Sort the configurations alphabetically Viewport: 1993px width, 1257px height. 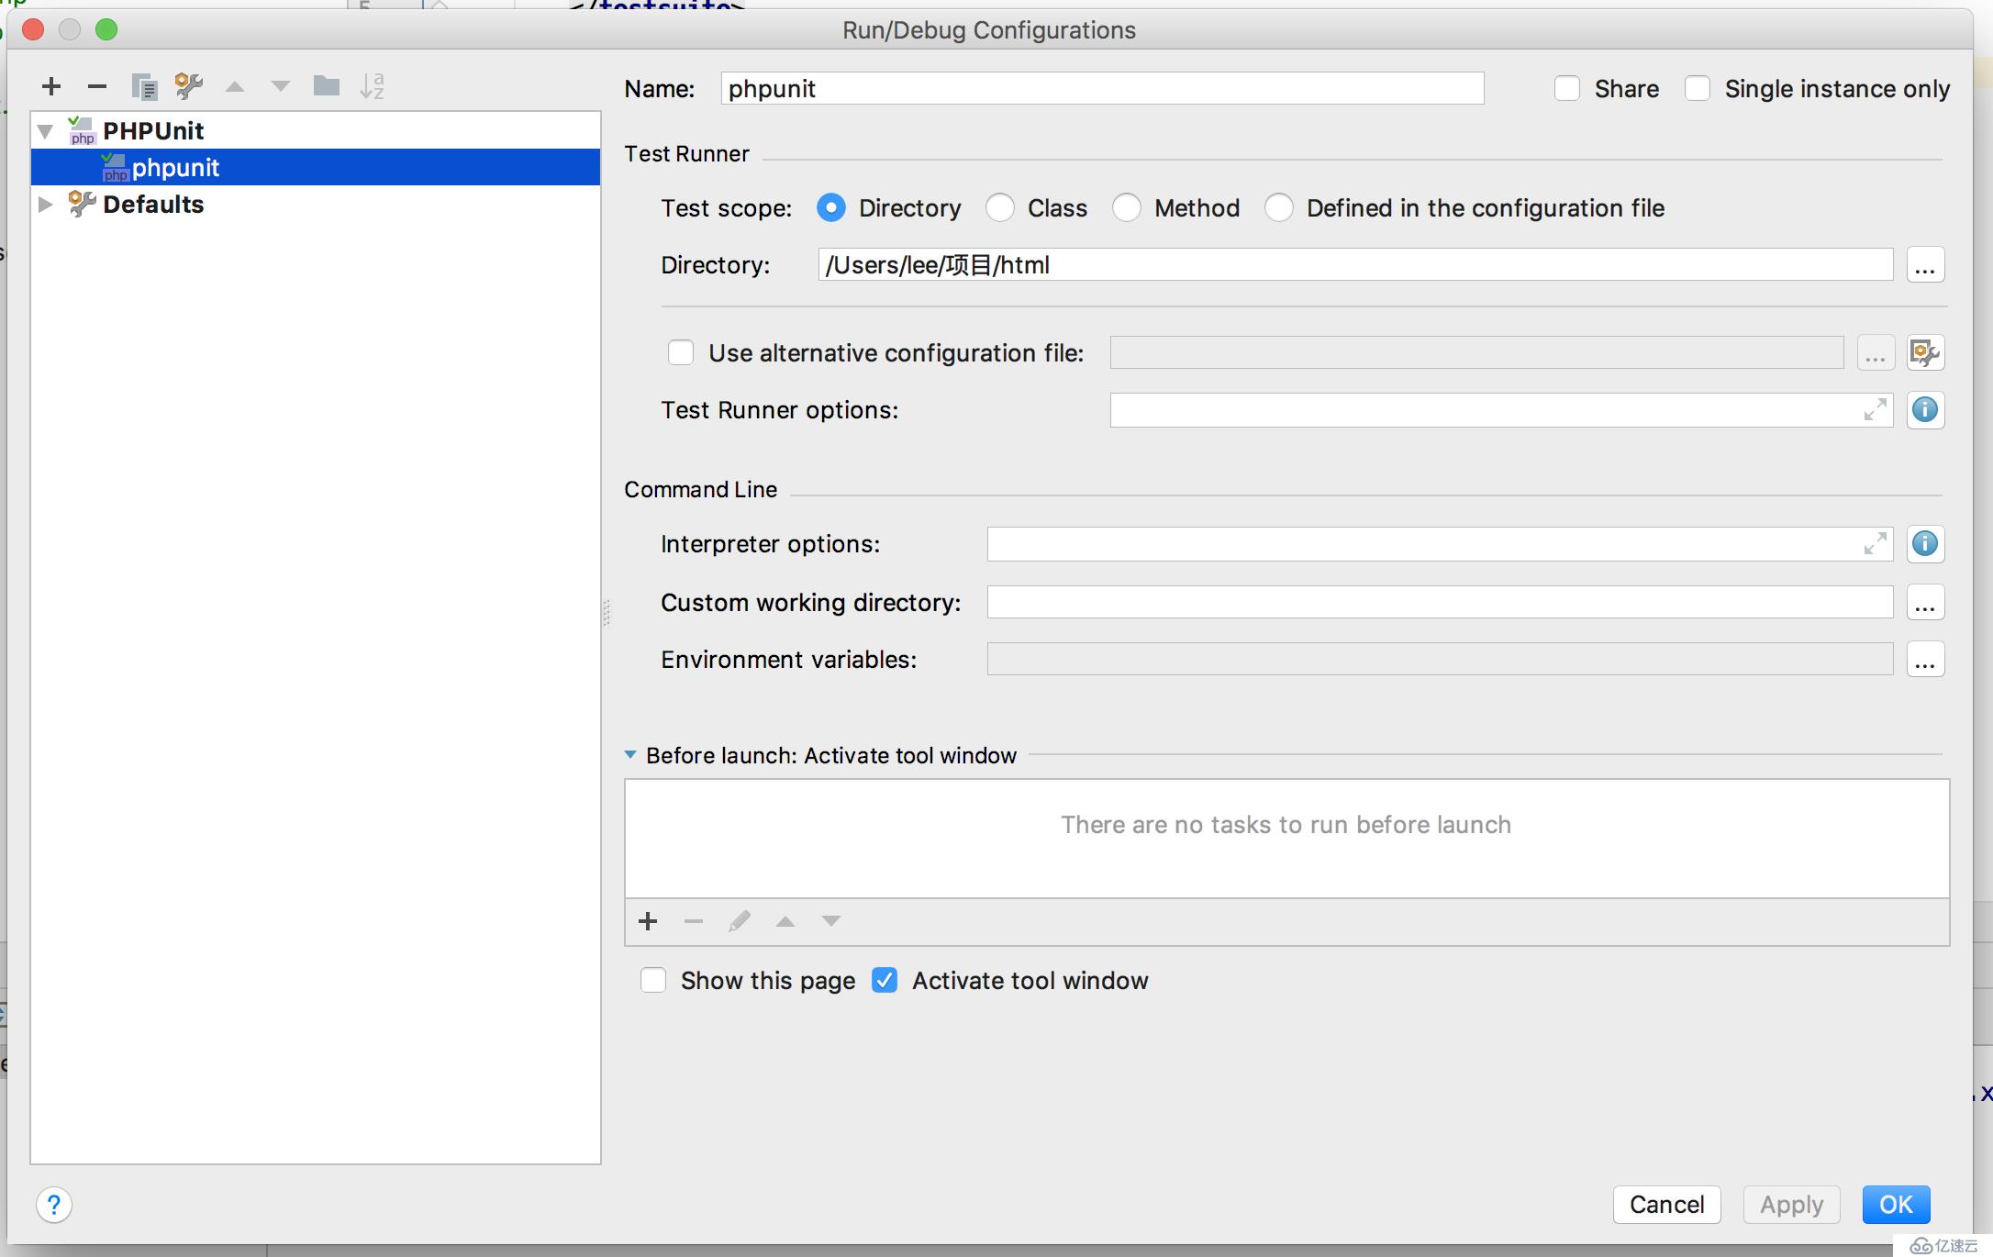point(373,86)
